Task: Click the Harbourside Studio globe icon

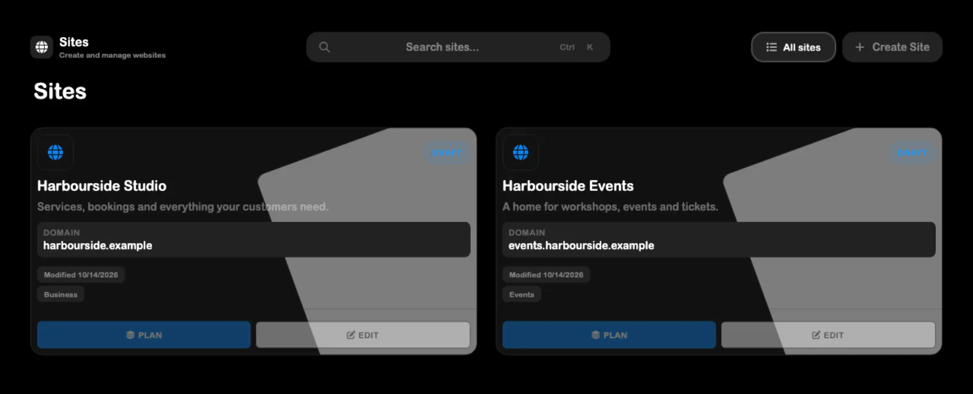Action: tap(55, 152)
